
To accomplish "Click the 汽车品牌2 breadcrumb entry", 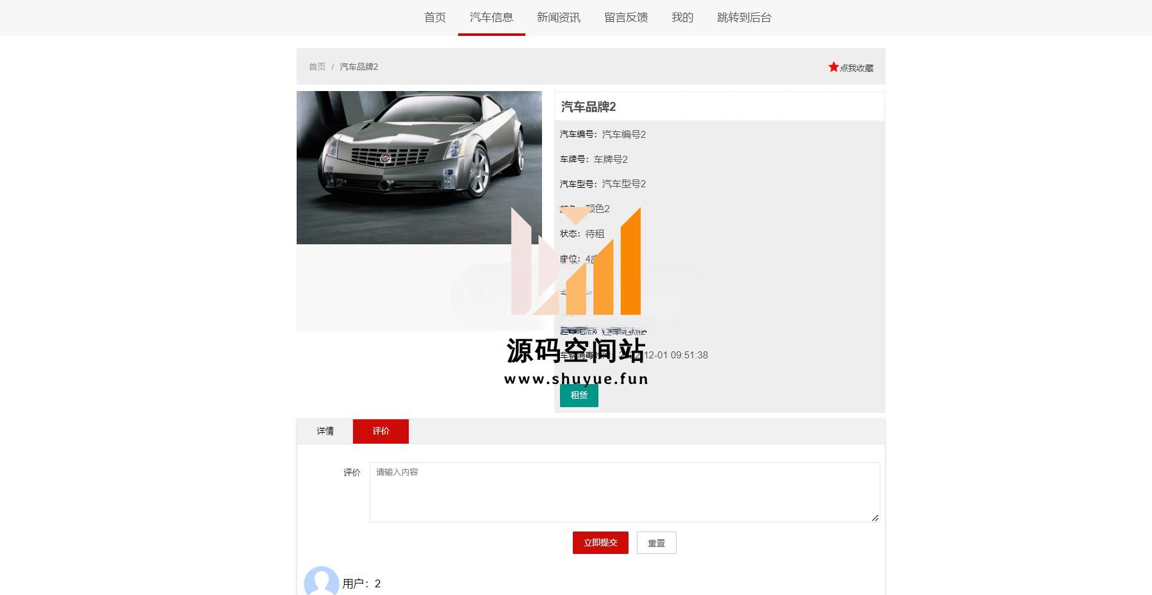I will (x=359, y=67).
